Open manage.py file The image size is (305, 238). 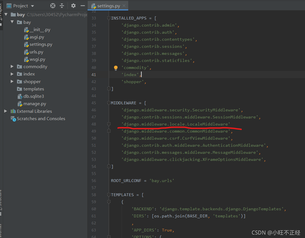click(35, 104)
